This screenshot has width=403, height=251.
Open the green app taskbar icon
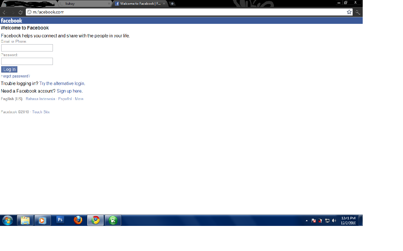click(113, 220)
